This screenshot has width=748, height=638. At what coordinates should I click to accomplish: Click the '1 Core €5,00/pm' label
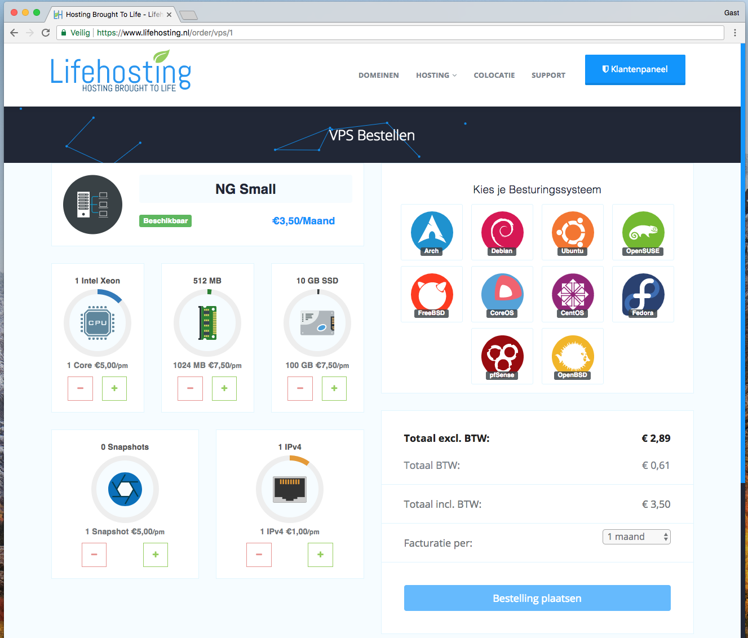[98, 365]
